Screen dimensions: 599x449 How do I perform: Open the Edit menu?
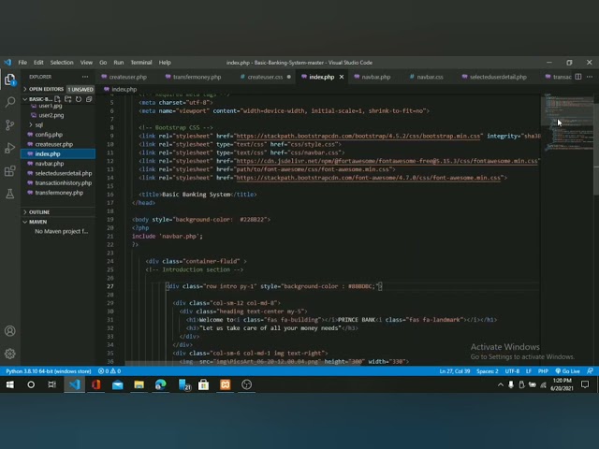coord(38,63)
